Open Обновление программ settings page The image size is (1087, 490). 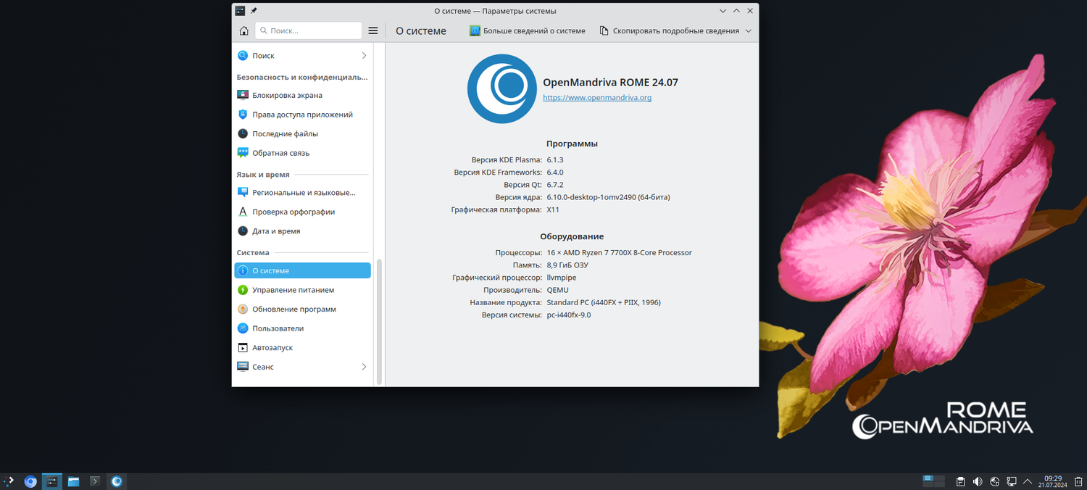(302, 309)
